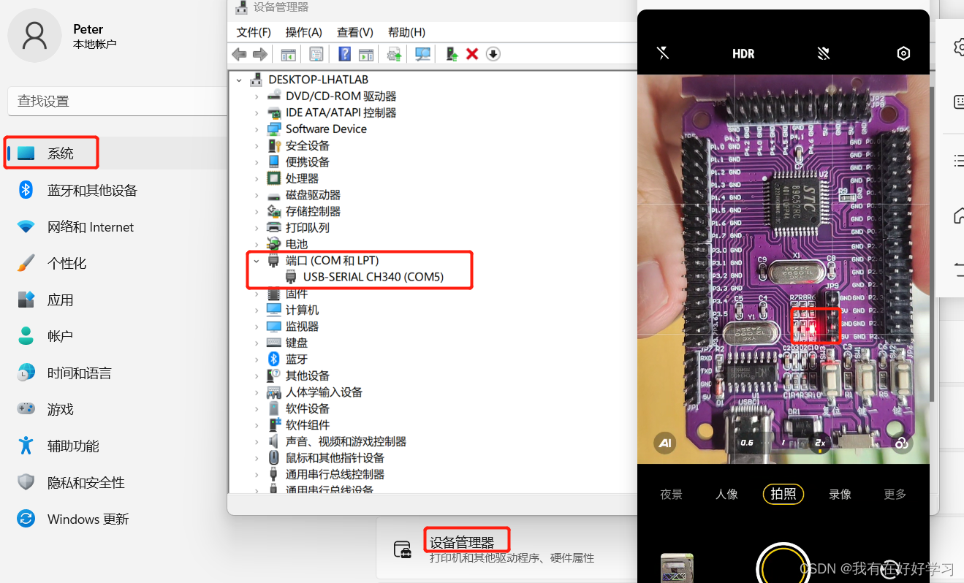
Task: Tap the camera shutter button
Action: pyautogui.click(x=783, y=566)
